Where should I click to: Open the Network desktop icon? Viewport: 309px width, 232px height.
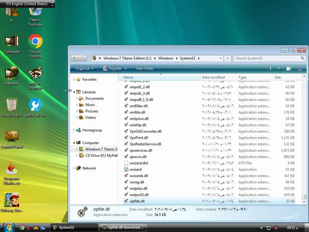[12, 76]
